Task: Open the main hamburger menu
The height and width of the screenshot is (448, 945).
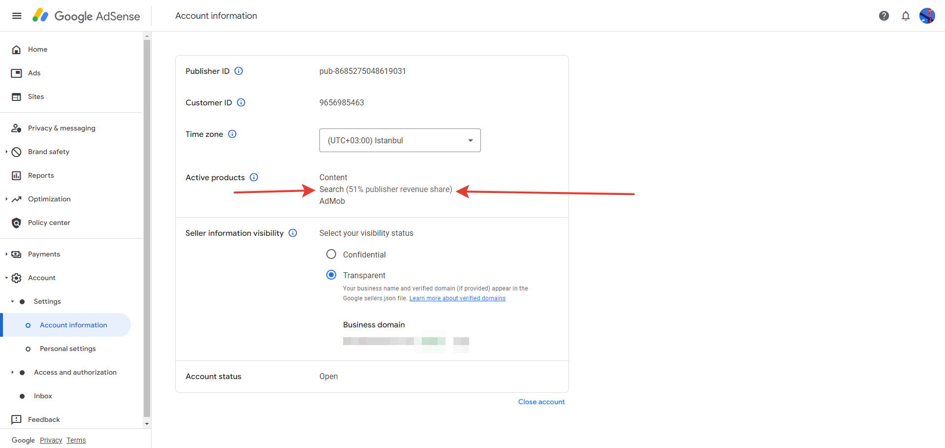Action: tap(17, 16)
